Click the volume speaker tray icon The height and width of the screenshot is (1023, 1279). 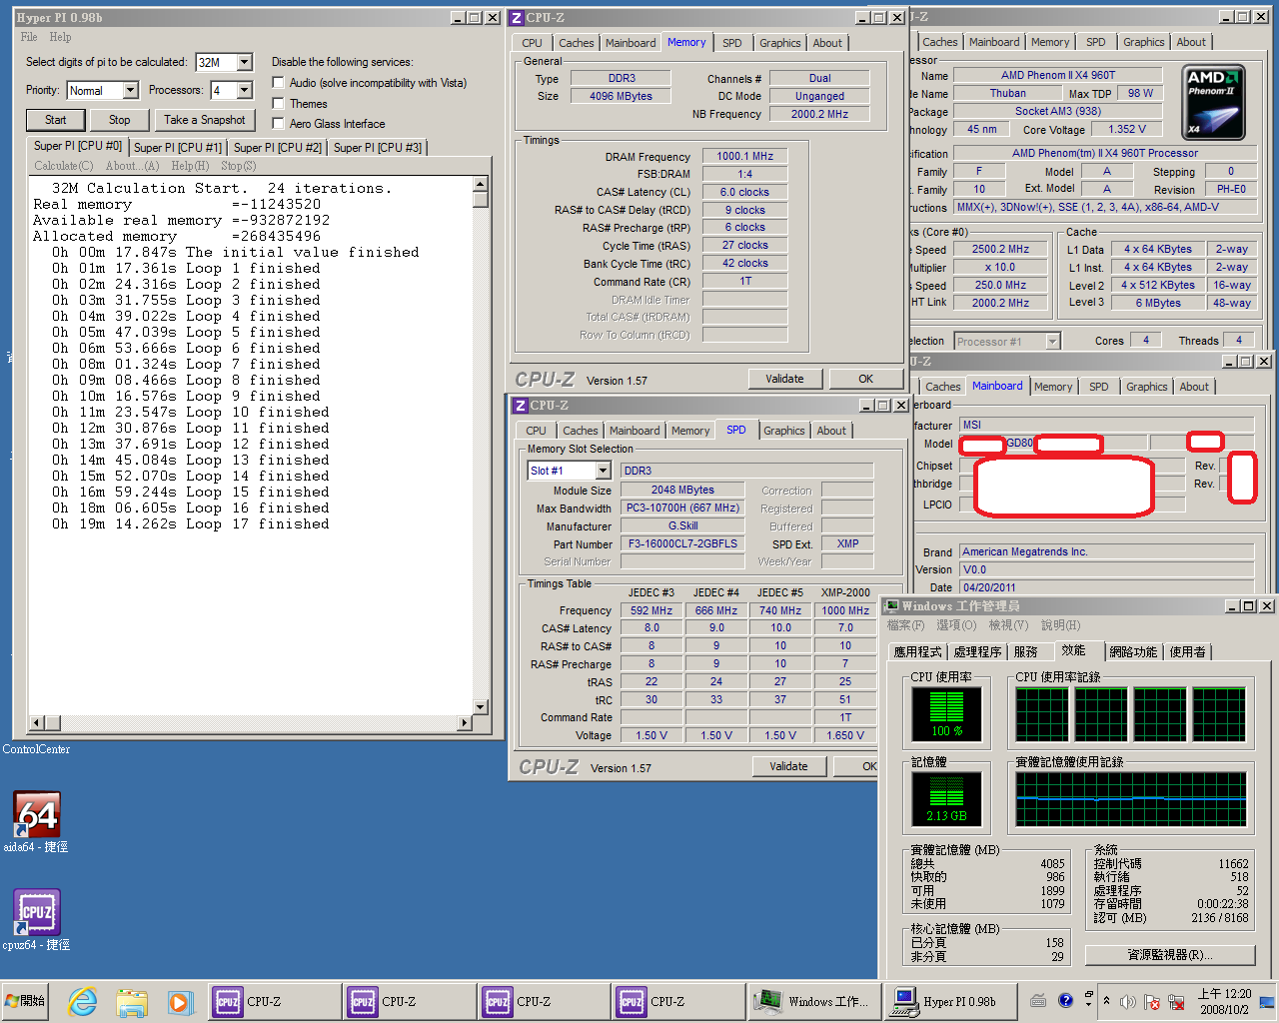pyautogui.click(x=1127, y=1001)
